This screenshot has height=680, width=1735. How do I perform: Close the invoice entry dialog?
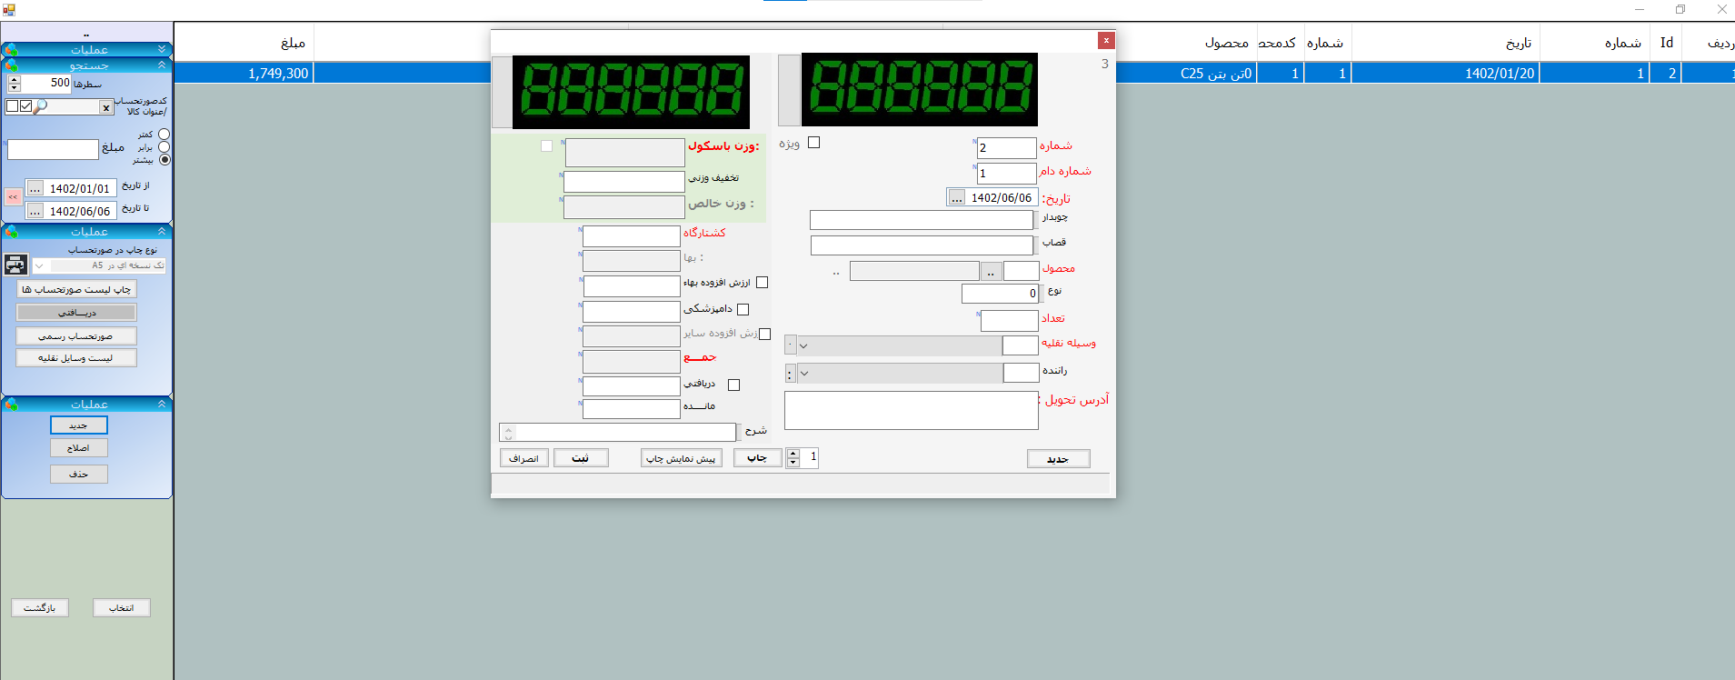1106,40
